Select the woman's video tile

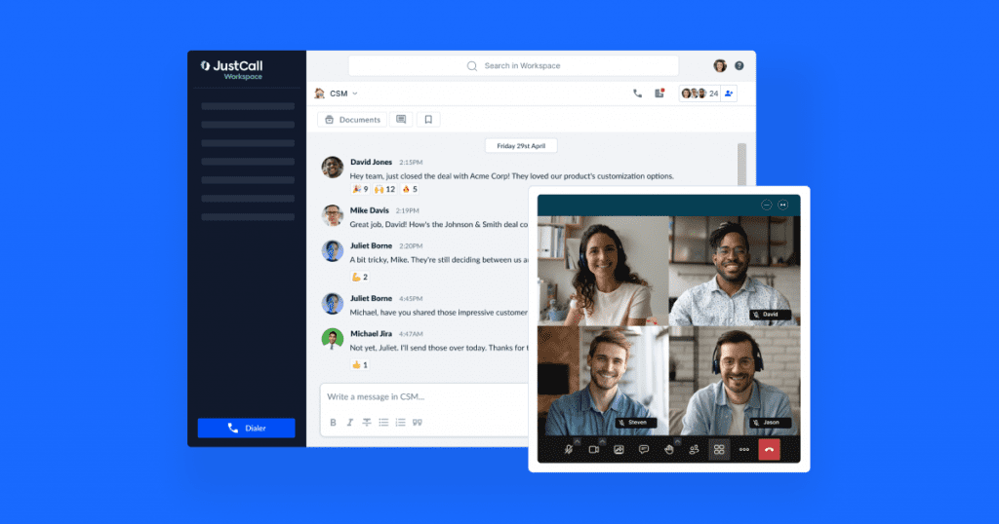603,271
